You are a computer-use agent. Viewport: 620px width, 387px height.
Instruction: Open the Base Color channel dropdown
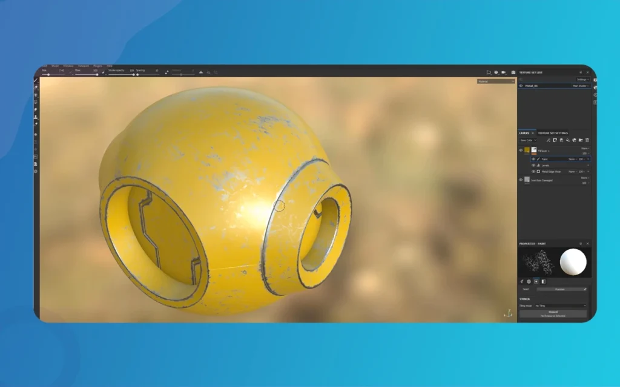(x=528, y=140)
